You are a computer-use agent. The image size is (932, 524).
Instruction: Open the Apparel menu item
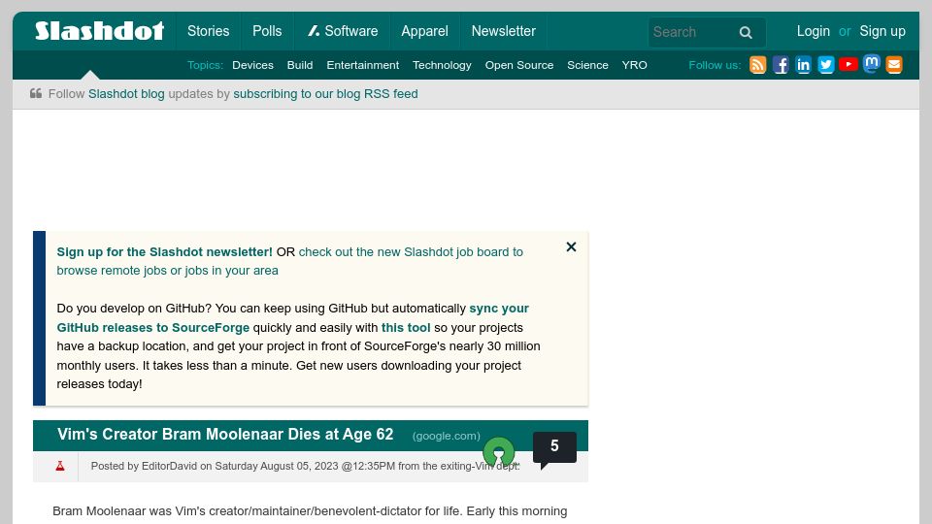(424, 31)
